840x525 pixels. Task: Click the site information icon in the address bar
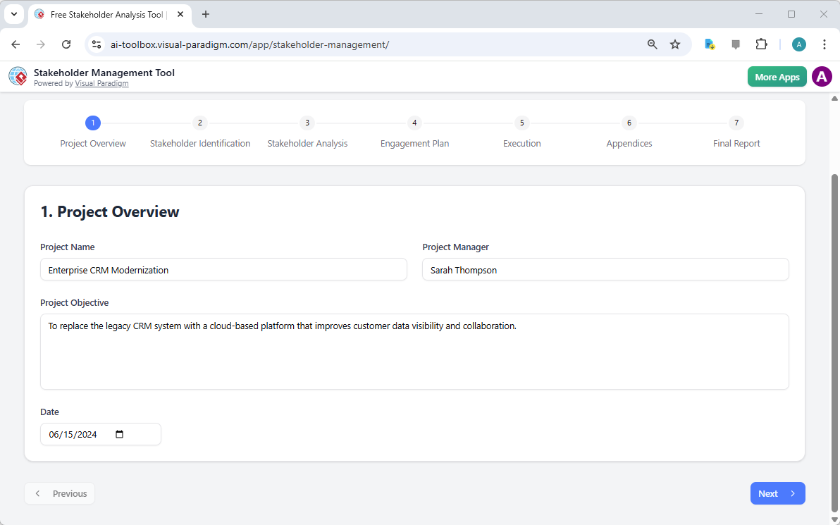click(x=96, y=44)
